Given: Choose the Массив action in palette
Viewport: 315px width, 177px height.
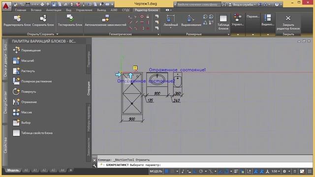Looking at the screenshot, I should click(22, 112).
